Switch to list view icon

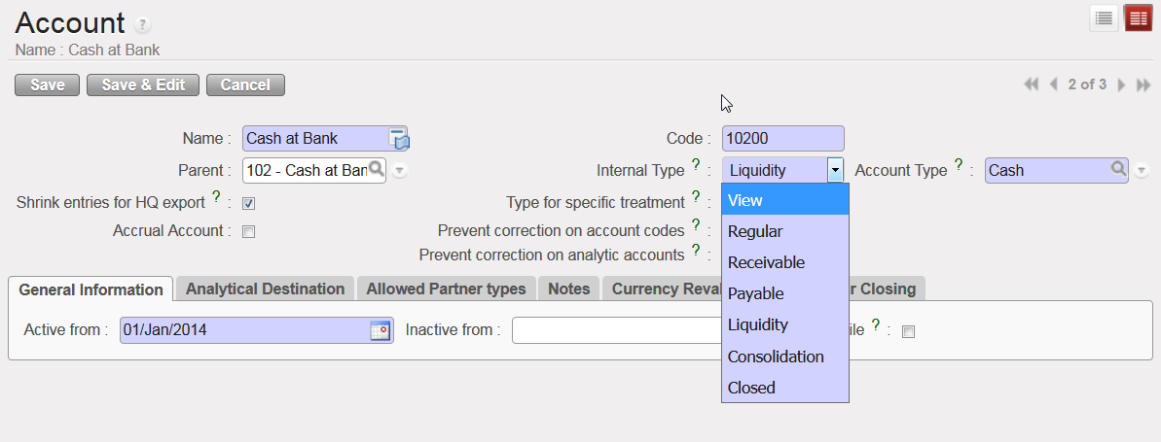click(x=1104, y=18)
